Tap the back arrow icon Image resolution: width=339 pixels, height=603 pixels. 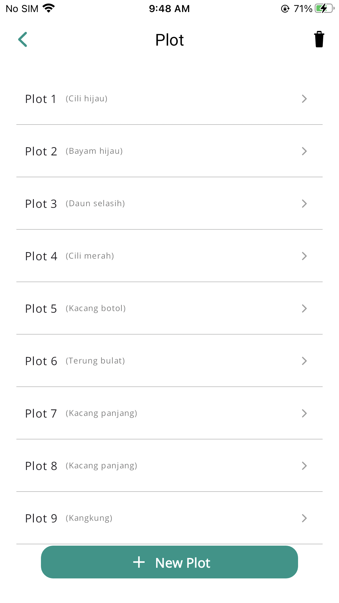point(23,39)
